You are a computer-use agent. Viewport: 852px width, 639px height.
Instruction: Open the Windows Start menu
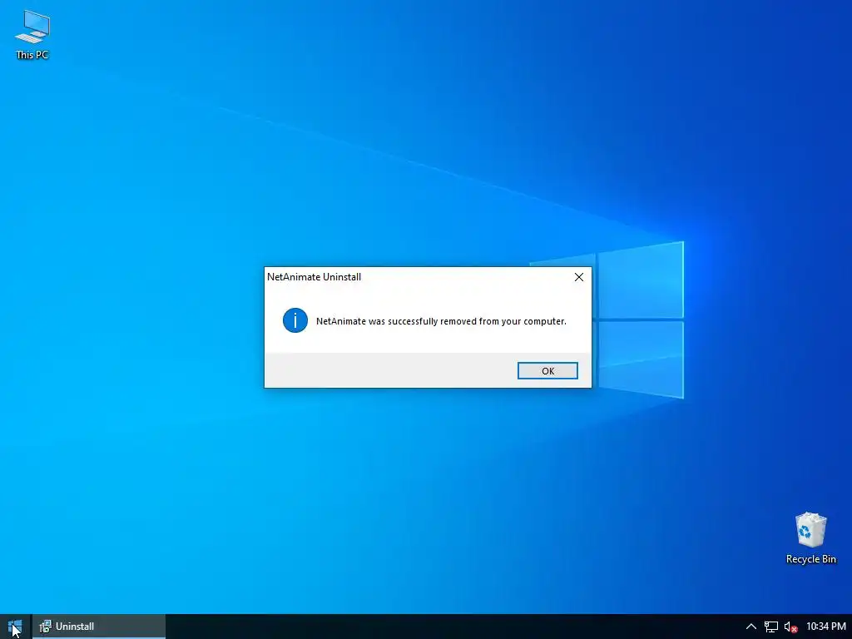click(15, 627)
